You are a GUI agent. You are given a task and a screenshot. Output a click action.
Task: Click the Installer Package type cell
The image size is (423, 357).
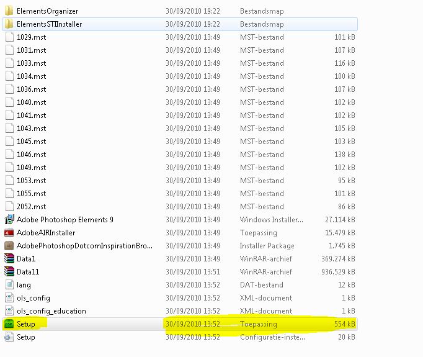[267, 246]
